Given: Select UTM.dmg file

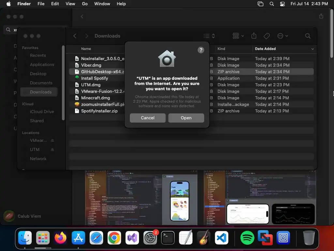Looking at the screenshot, I should point(191,85).
